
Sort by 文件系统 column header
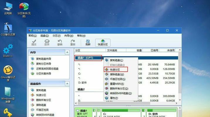(116, 50)
